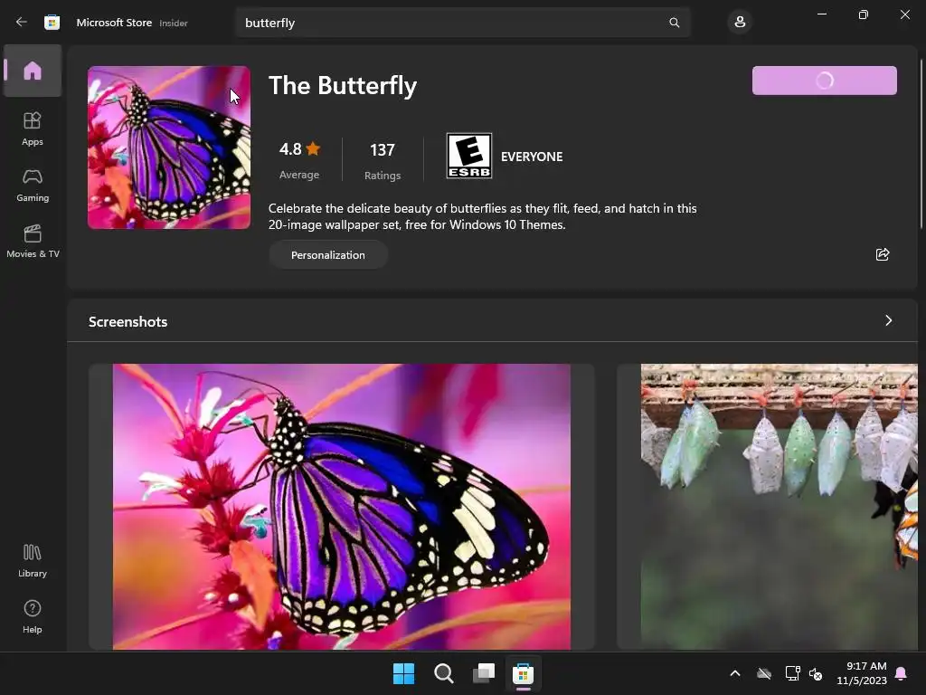The image size is (926, 695).
Task: Go back using the back arrow
Action: click(22, 23)
